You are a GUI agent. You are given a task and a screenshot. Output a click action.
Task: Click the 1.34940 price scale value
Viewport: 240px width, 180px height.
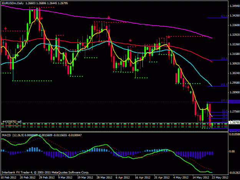(x=235, y=6)
